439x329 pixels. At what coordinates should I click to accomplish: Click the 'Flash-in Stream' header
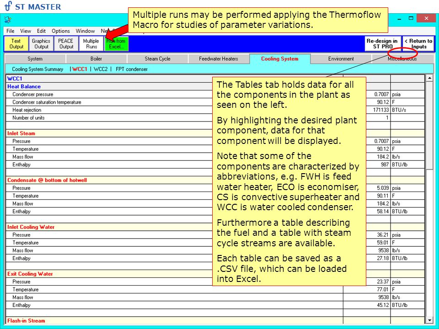pos(26,321)
